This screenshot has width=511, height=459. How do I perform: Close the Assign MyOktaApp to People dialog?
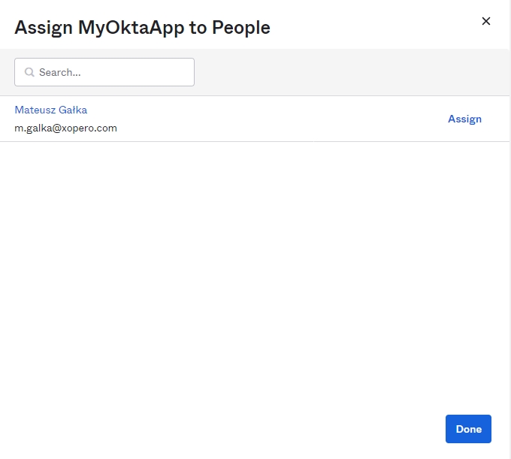tap(485, 21)
